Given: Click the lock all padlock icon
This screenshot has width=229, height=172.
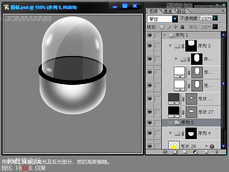Looking at the screenshot, I should (182, 27).
